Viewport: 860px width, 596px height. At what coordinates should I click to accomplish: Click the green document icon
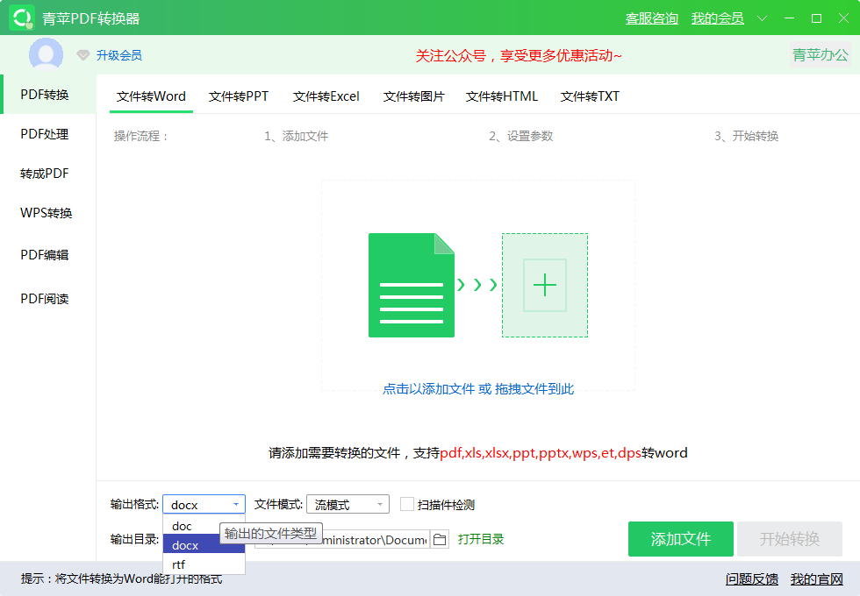(x=412, y=285)
